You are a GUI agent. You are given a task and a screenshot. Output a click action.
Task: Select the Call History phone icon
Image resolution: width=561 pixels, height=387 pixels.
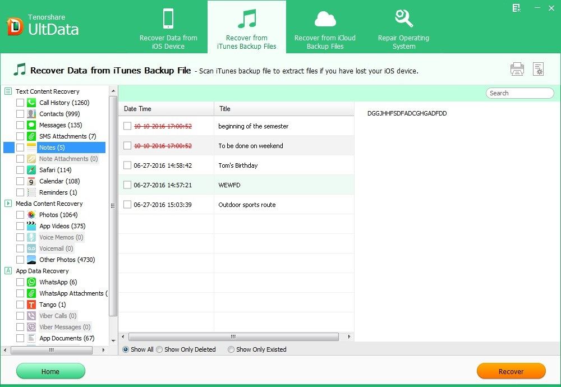31,102
